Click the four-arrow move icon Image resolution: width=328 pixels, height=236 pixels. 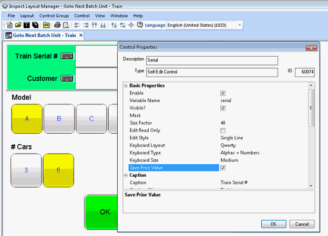[x=131, y=25]
